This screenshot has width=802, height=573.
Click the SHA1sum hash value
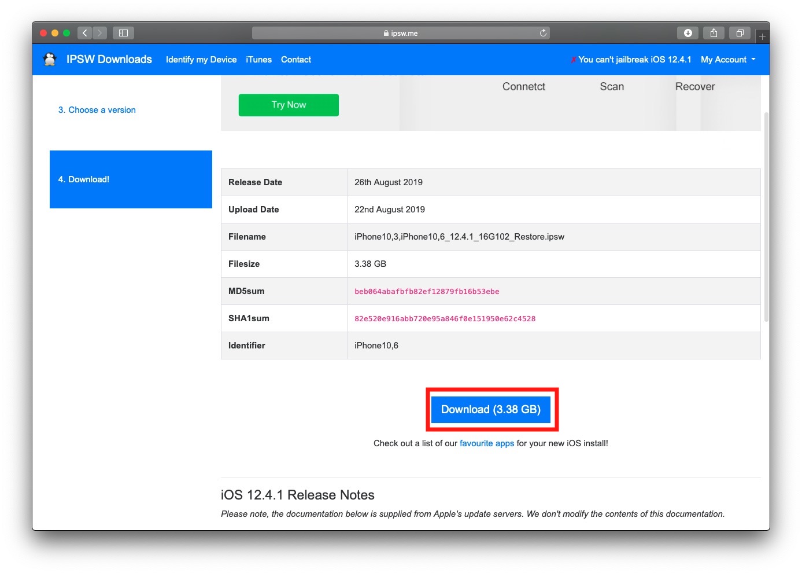point(445,319)
